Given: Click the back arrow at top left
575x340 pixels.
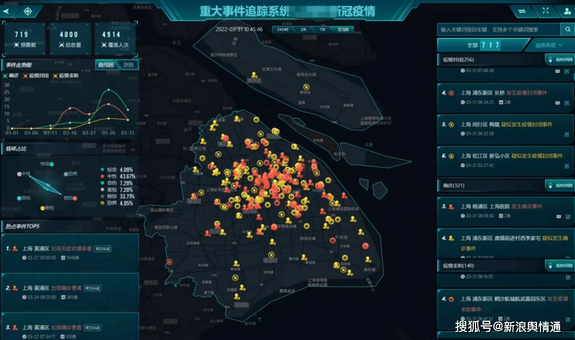Looking at the screenshot, I should [6, 11].
